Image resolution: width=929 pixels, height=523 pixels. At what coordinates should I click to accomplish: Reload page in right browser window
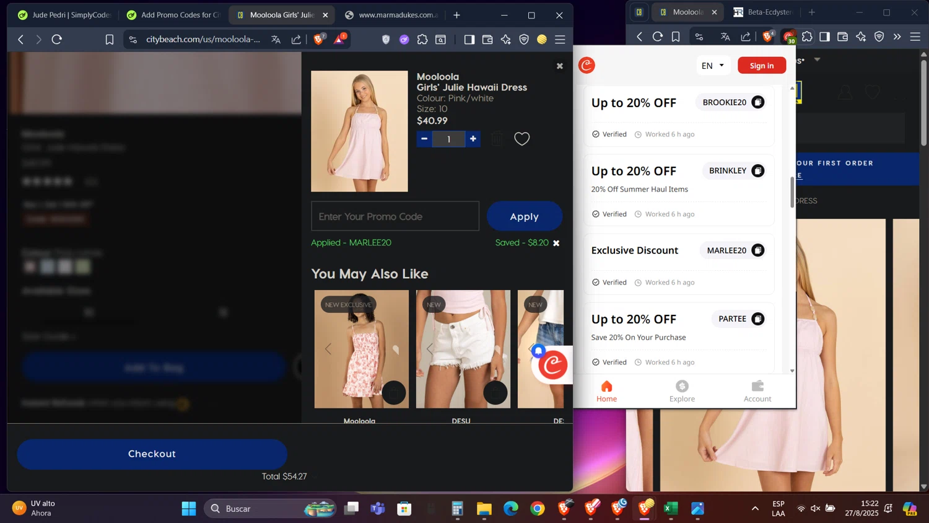(x=658, y=37)
